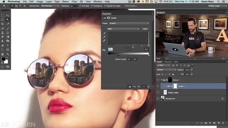Select the Zoom tool
Image resolution: width=228 pixels, height=128 pixels.
[x=7, y=54]
